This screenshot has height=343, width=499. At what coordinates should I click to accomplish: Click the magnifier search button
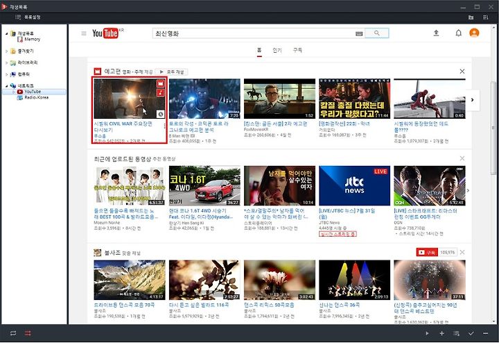click(x=377, y=33)
